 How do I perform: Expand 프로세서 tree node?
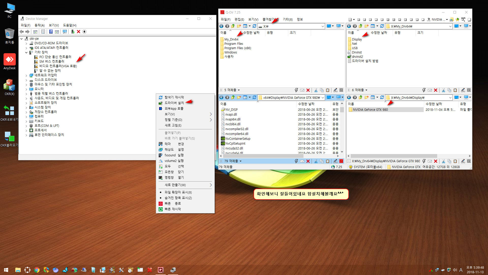(26, 130)
